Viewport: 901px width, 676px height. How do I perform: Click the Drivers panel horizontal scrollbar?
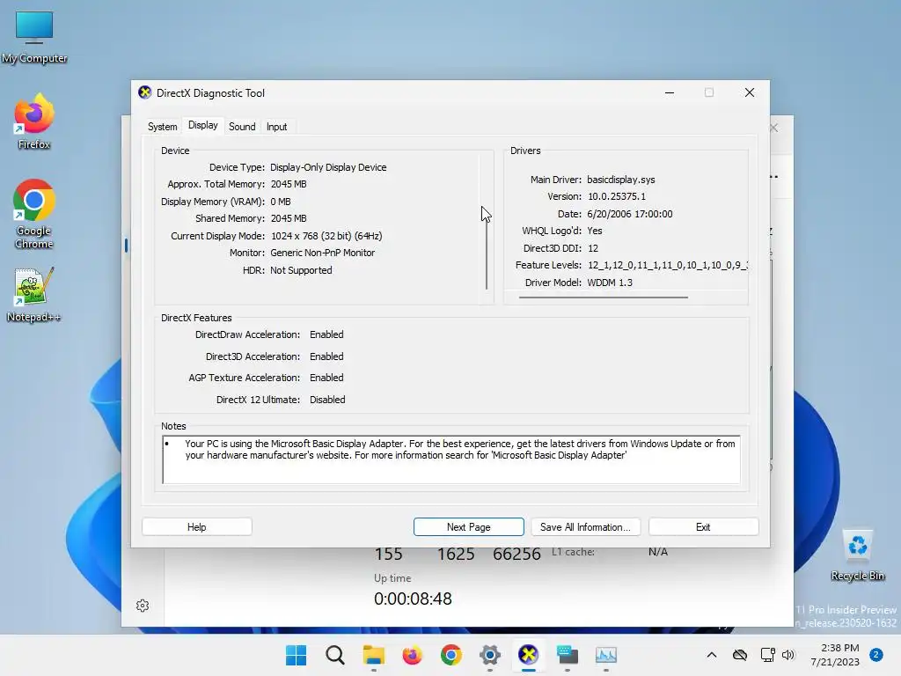(604, 298)
